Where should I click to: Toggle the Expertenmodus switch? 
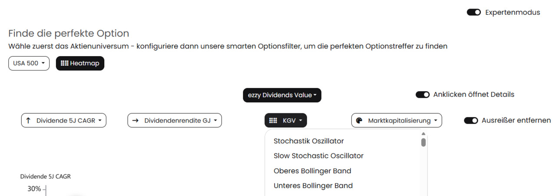point(474,12)
